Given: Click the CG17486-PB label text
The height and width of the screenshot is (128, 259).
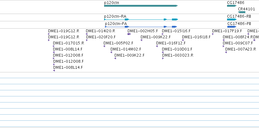Looking at the screenshot, I should click(x=239, y=24).
